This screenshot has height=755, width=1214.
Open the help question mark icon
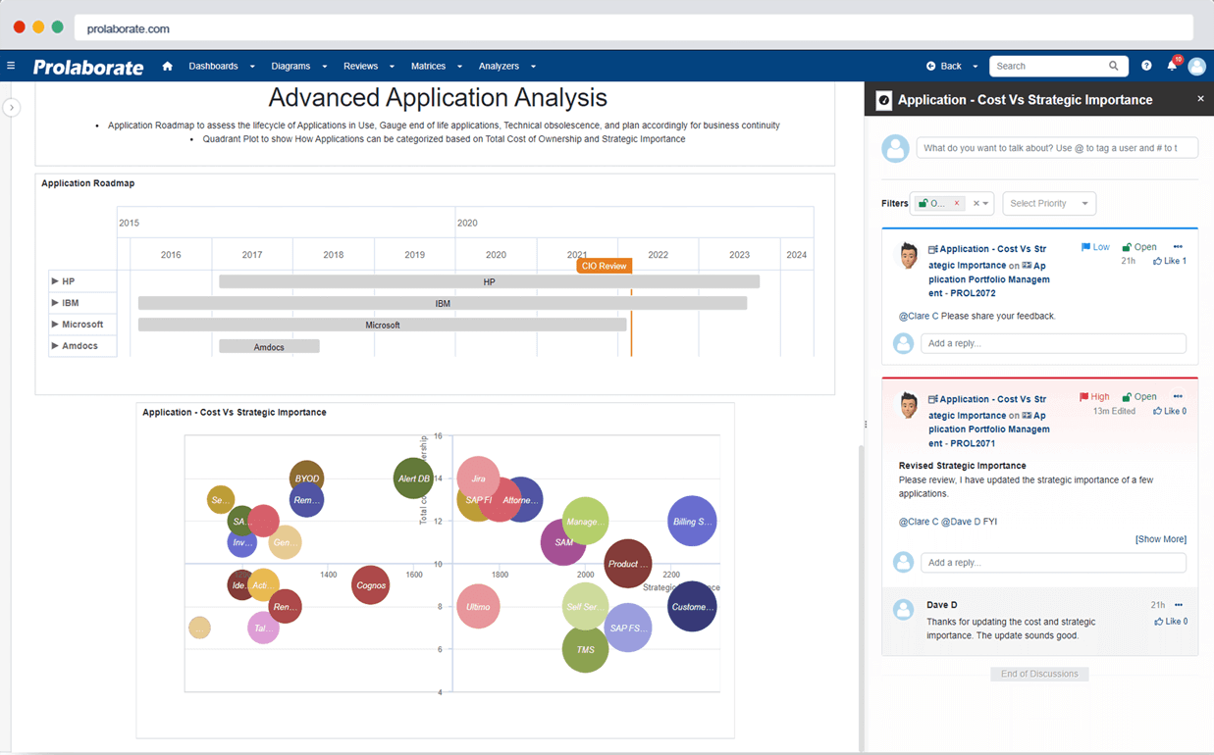(1146, 66)
